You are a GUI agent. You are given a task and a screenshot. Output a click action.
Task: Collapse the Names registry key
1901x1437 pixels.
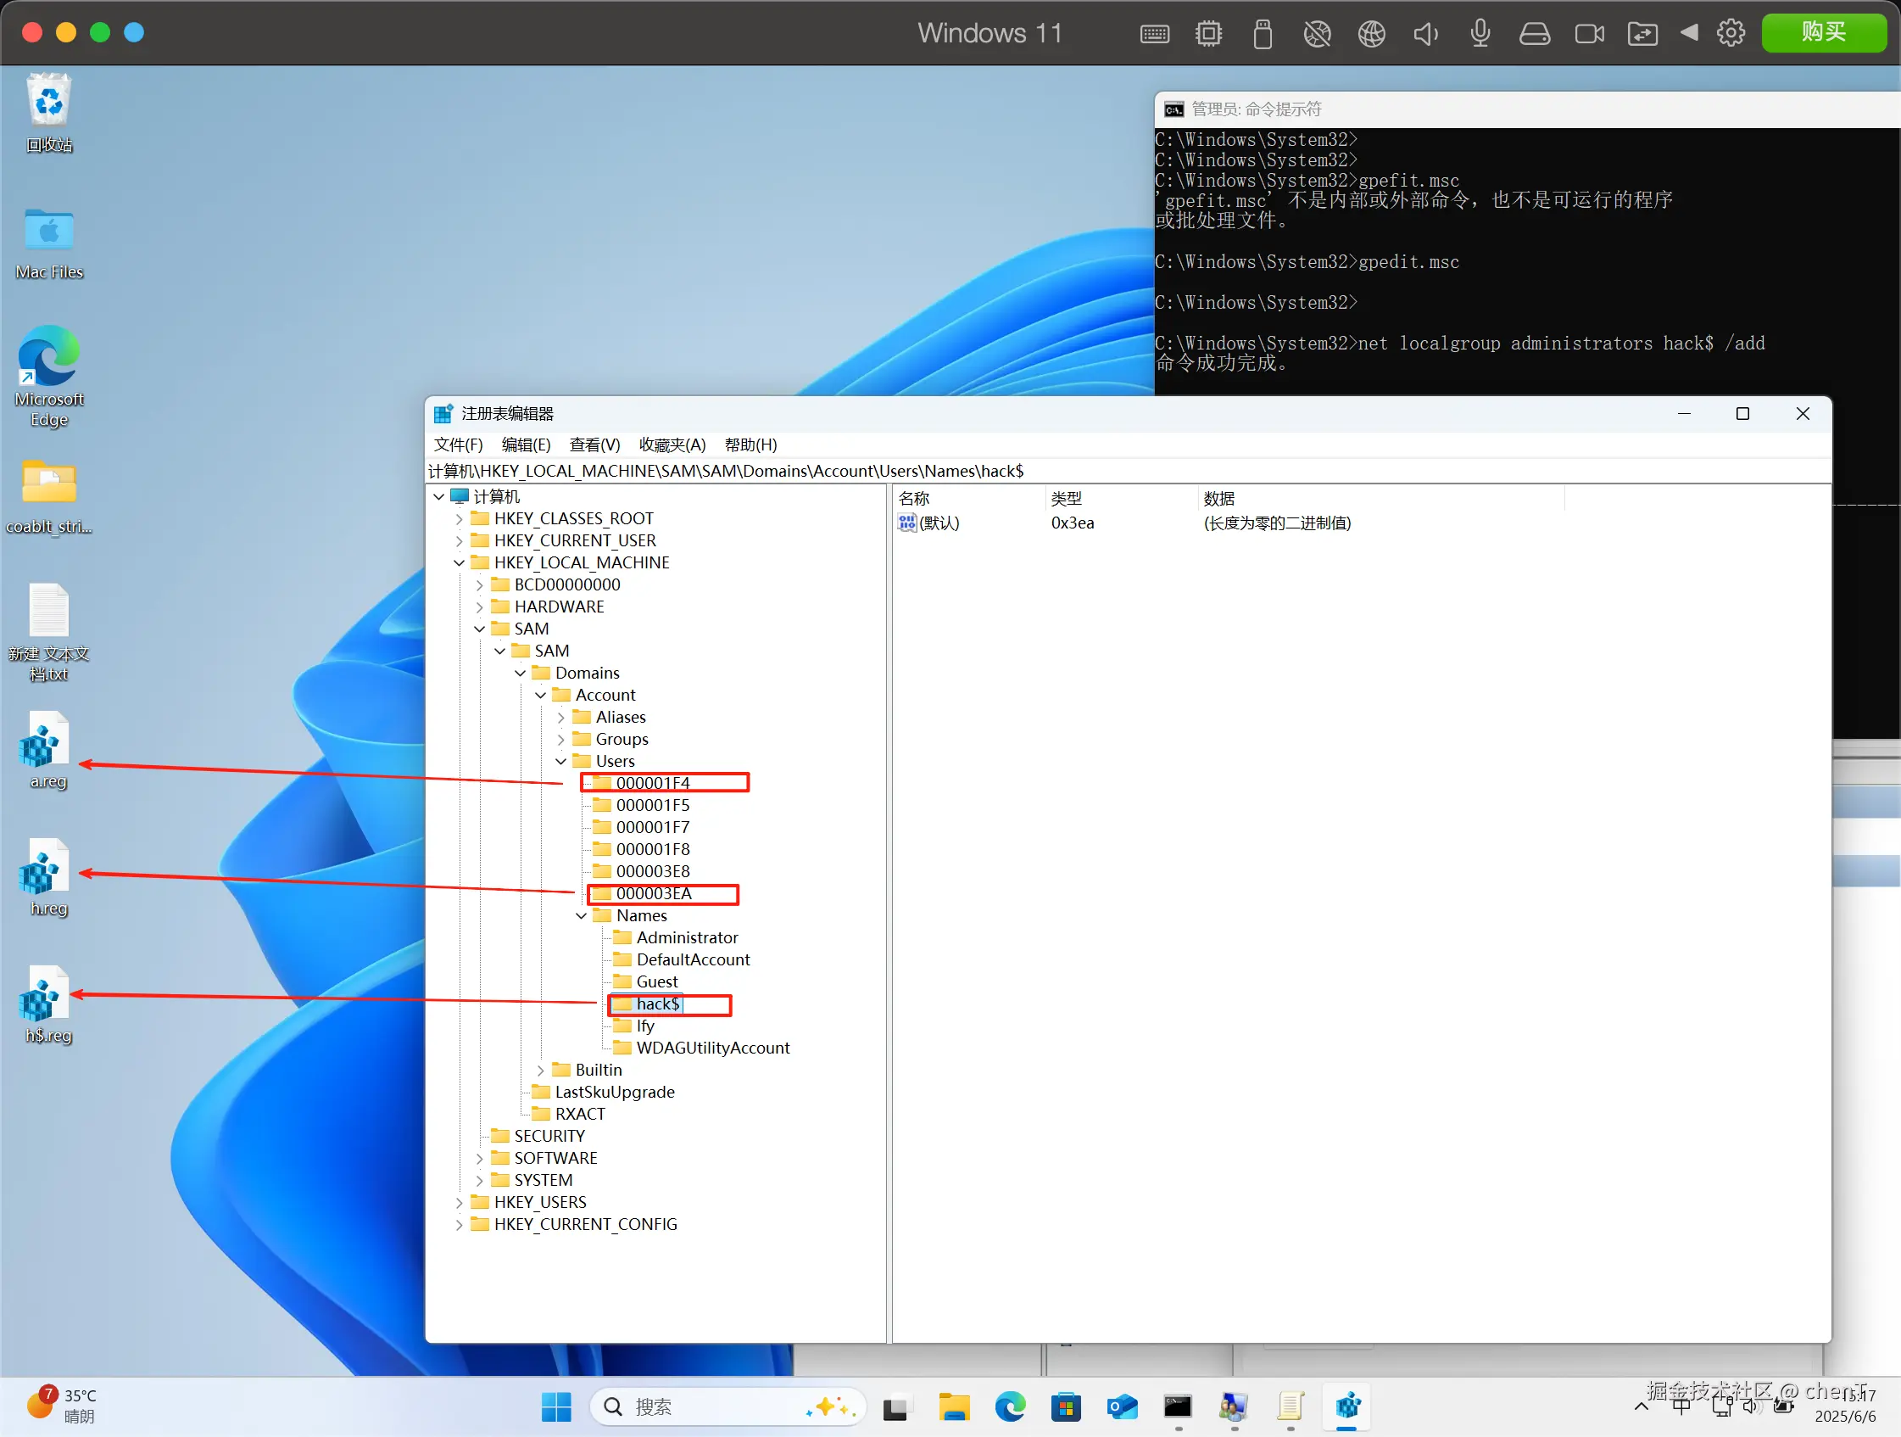coord(582,917)
